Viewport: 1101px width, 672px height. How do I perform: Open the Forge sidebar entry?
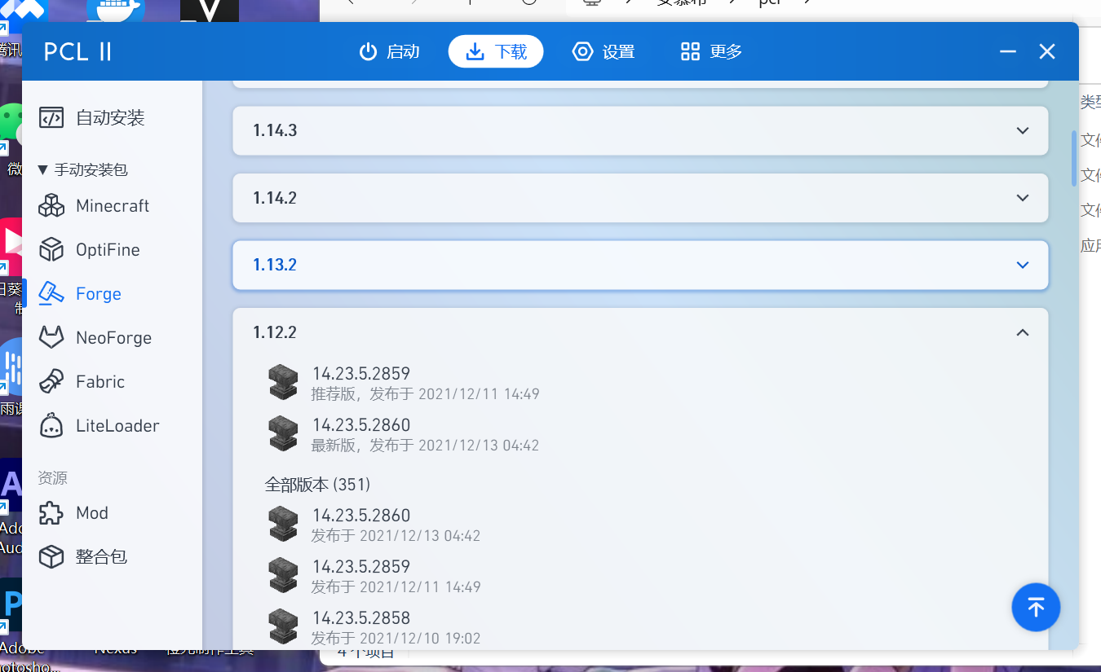pyautogui.click(x=112, y=294)
